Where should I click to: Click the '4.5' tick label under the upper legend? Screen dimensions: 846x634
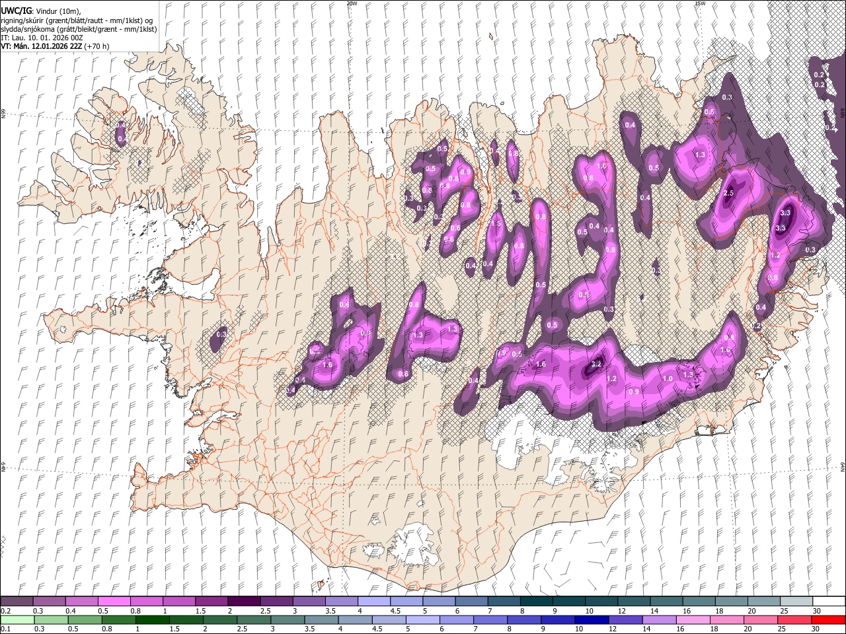(x=395, y=611)
